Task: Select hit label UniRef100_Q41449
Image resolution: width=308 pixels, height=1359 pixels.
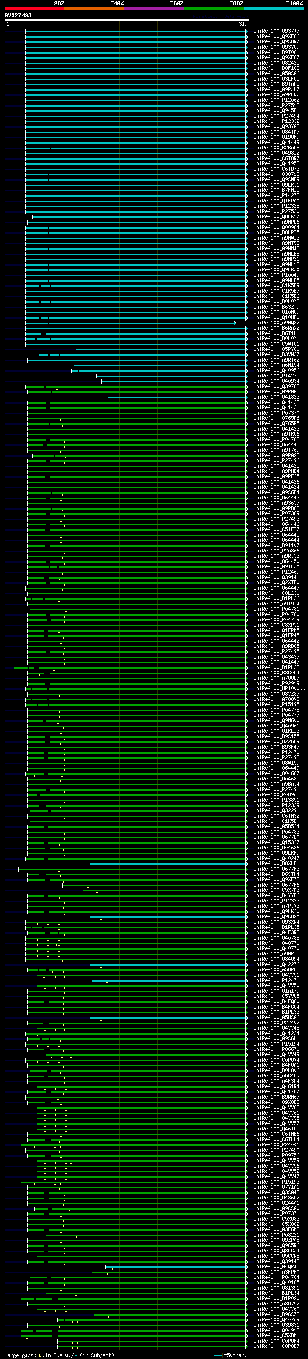Action: pyautogui.click(x=276, y=142)
